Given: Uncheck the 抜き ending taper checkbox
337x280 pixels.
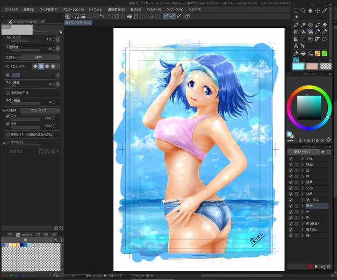Looking at the screenshot, I should 8,124.
